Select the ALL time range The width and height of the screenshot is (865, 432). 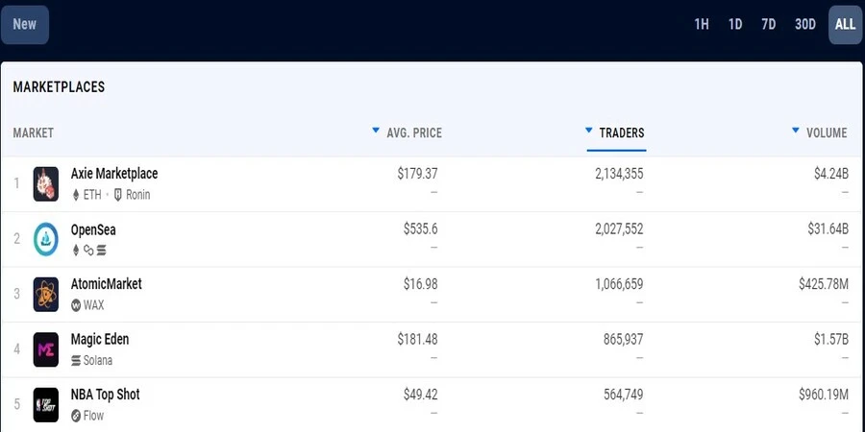coord(845,24)
